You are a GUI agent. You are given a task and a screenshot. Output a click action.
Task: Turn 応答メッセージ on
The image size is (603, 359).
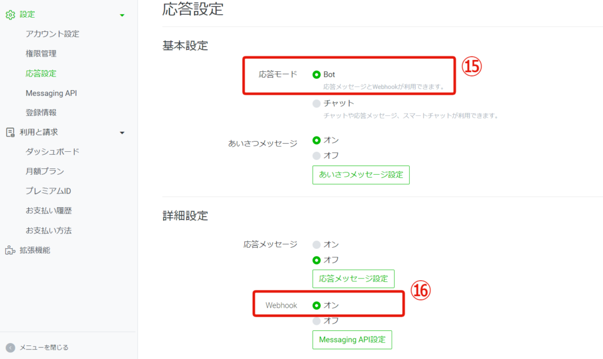click(x=316, y=244)
